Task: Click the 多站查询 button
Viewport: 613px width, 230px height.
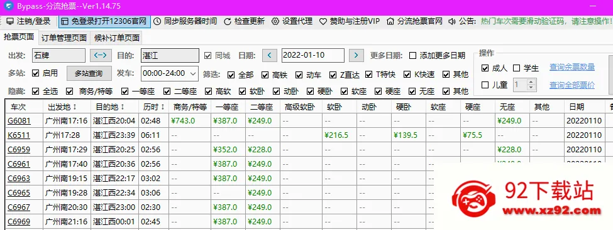Action: point(89,73)
